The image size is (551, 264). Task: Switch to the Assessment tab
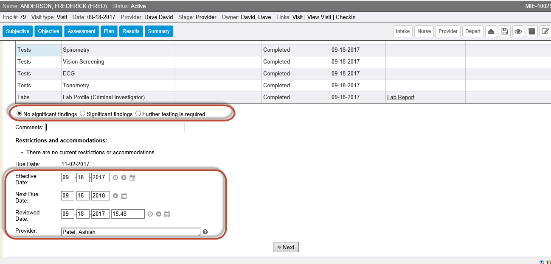[x=82, y=31]
